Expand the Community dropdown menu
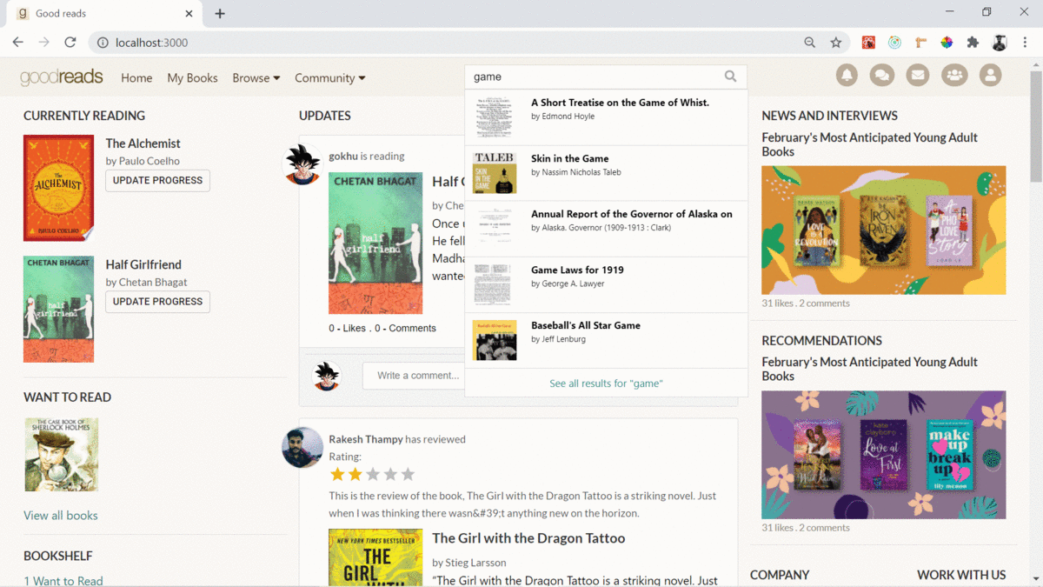Viewport: 1043px width, 587px height. click(x=330, y=77)
